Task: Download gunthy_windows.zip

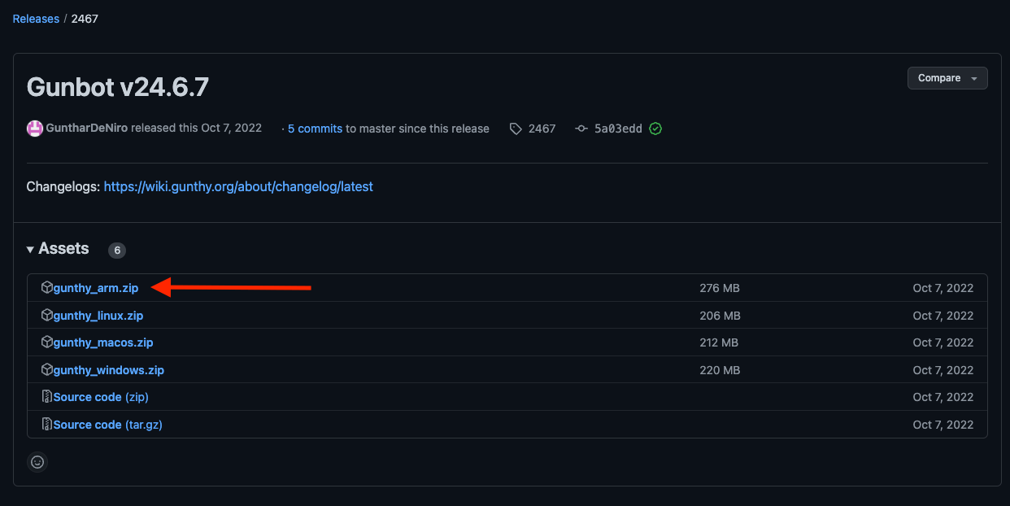Action: tap(109, 370)
